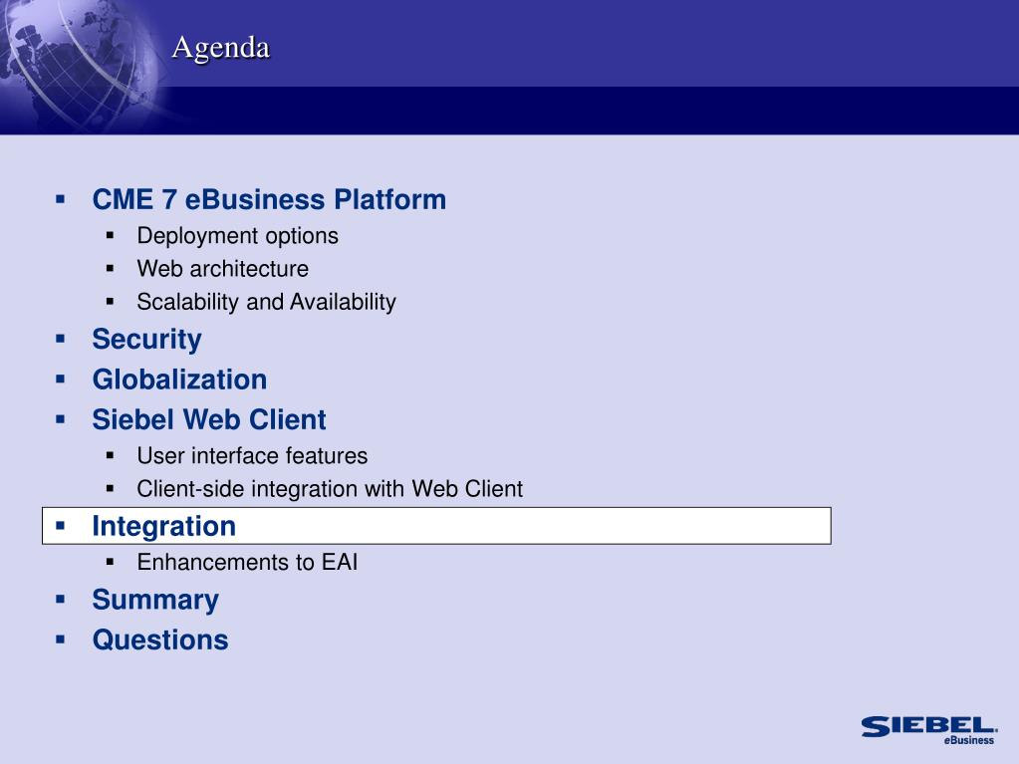Click the Questions agenda item
The width and height of the screenshot is (1019, 764).
click(159, 639)
